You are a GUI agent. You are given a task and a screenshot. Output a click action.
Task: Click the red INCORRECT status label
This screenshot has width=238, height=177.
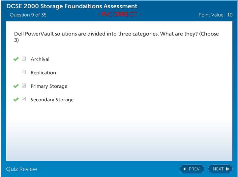[x=119, y=14]
